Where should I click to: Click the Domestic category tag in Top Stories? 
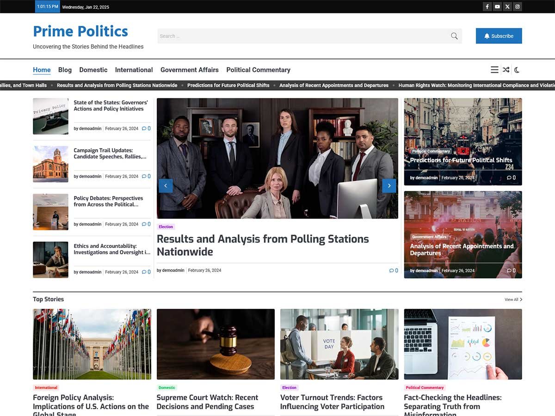(167, 388)
